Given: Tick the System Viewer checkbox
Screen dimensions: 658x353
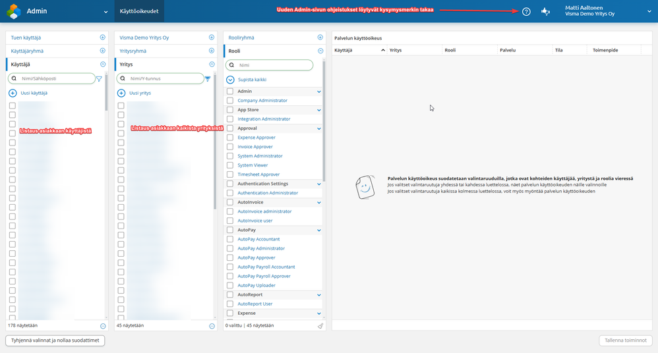Looking at the screenshot, I should click(230, 165).
